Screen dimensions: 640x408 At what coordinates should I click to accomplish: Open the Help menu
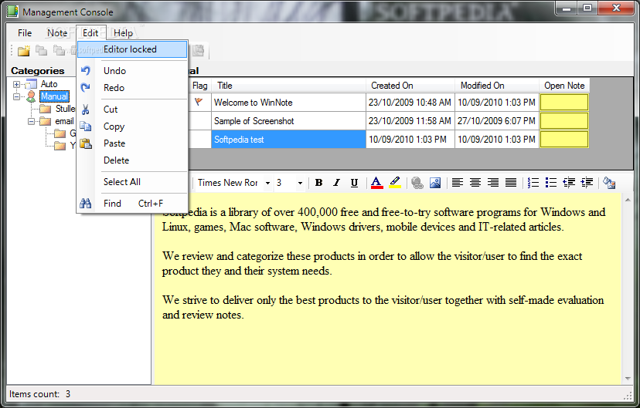click(123, 33)
